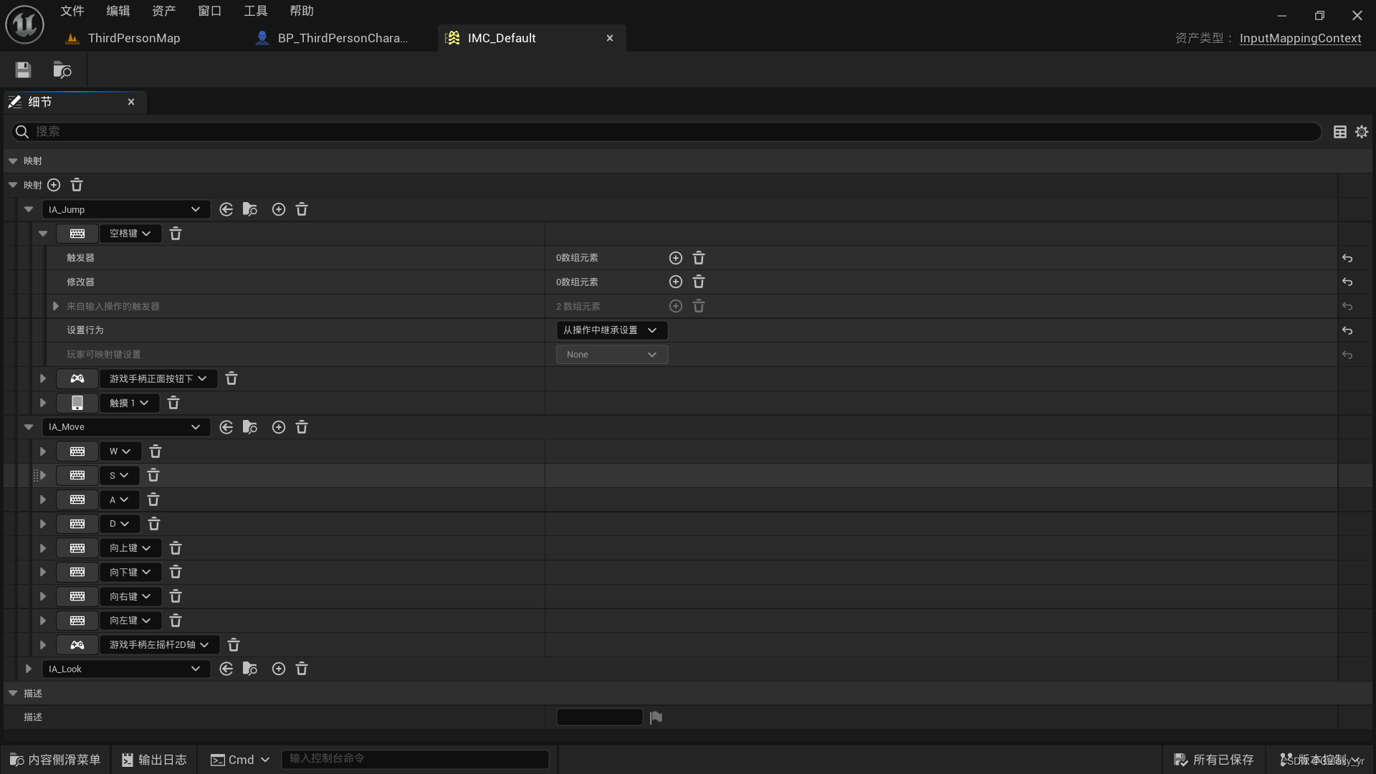Image resolution: width=1376 pixels, height=774 pixels.
Task: Collapse the description section
Action: pos(13,693)
